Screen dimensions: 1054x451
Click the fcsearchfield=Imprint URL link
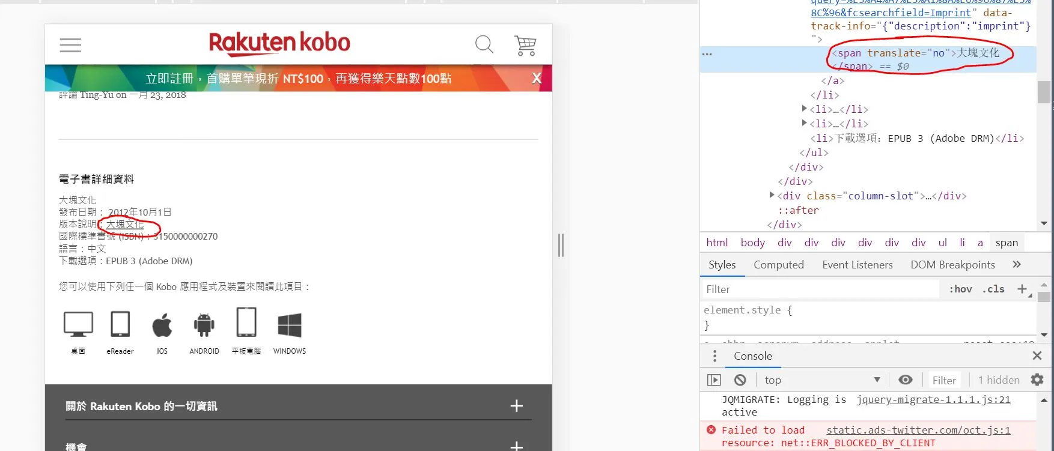click(891, 13)
